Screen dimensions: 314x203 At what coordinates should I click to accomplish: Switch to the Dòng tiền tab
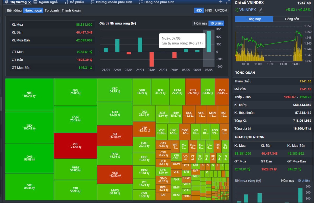coord(292,19)
